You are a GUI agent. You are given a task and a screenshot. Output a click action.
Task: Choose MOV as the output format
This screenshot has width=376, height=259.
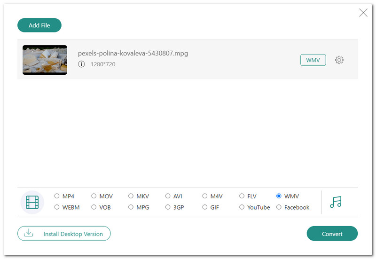(94, 196)
